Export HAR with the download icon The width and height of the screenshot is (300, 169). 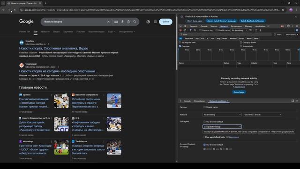pos(261,30)
